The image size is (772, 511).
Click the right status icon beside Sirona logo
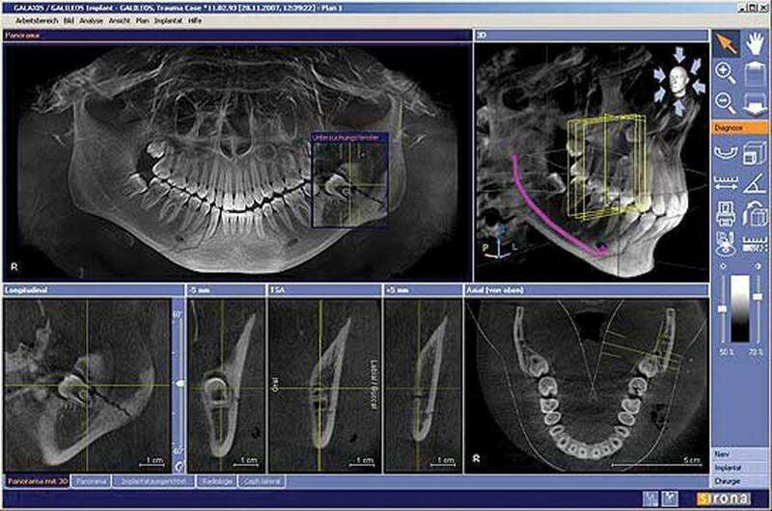point(670,498)
